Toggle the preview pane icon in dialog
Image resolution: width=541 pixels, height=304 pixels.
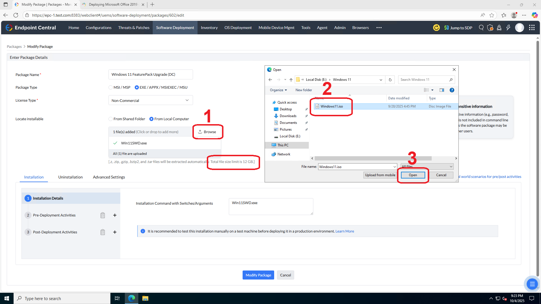pos(442,90)
